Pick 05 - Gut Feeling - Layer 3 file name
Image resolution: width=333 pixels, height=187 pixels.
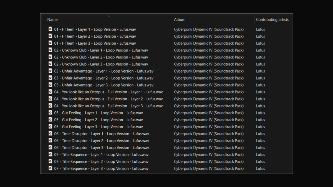click(99, 127)
